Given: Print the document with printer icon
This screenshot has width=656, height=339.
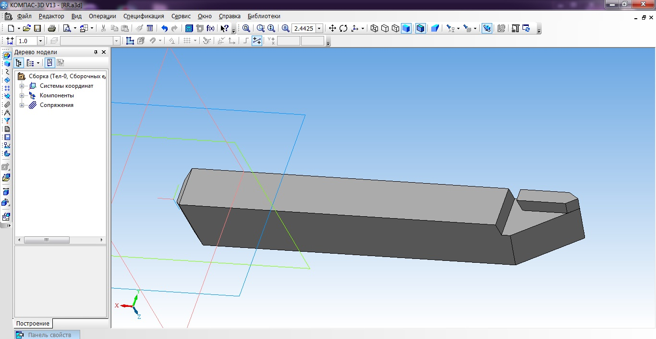Looking at the screenshot, I should [52, 28].
